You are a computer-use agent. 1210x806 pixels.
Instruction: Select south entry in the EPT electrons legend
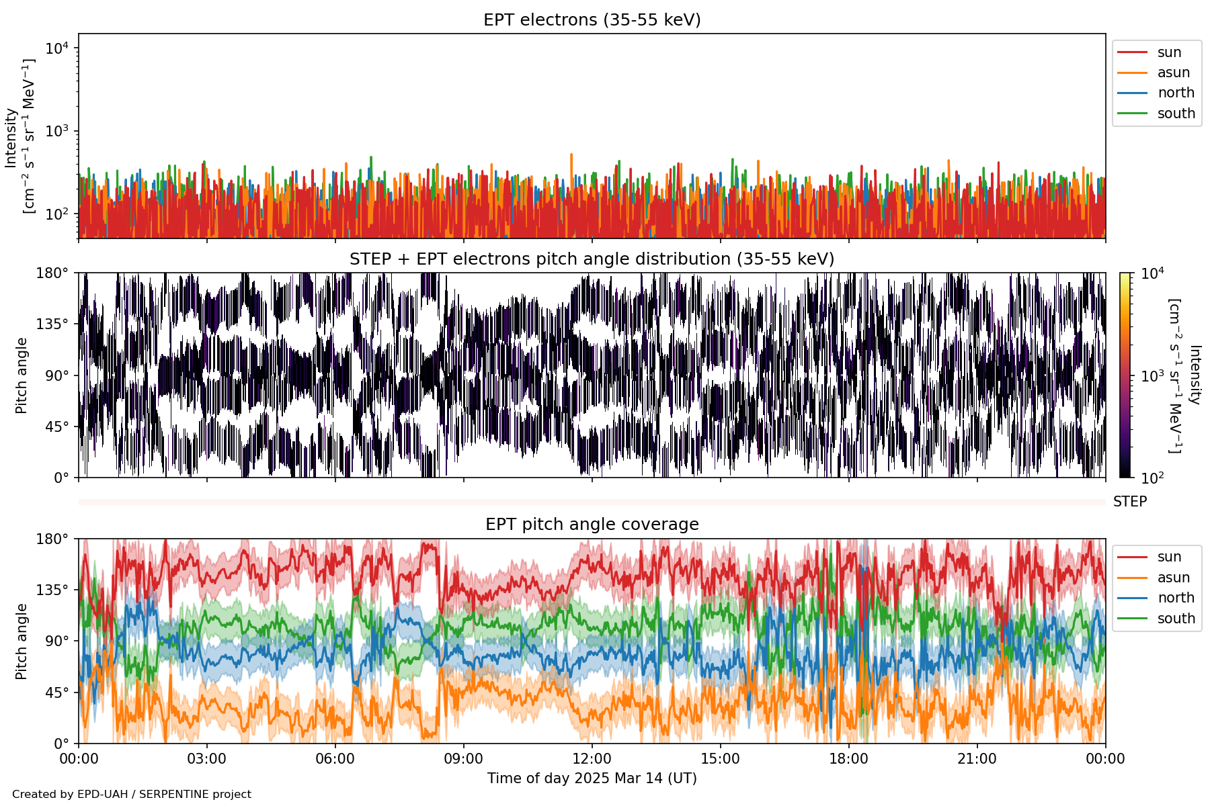[1176, 114]
